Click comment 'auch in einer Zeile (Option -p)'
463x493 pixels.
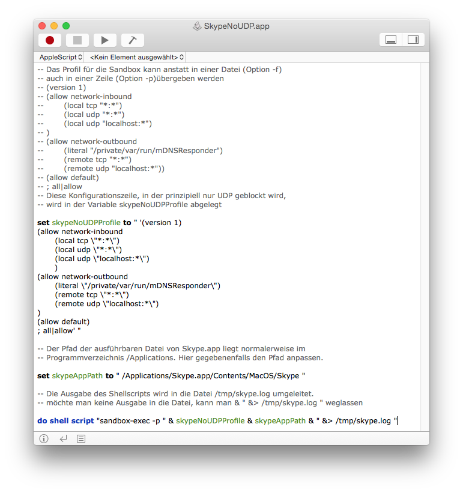tap(130, 79)
